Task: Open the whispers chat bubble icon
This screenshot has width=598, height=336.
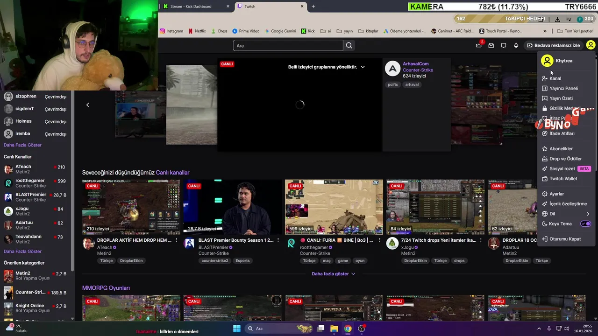Action: pyautogui.click(x=504, y=45)
